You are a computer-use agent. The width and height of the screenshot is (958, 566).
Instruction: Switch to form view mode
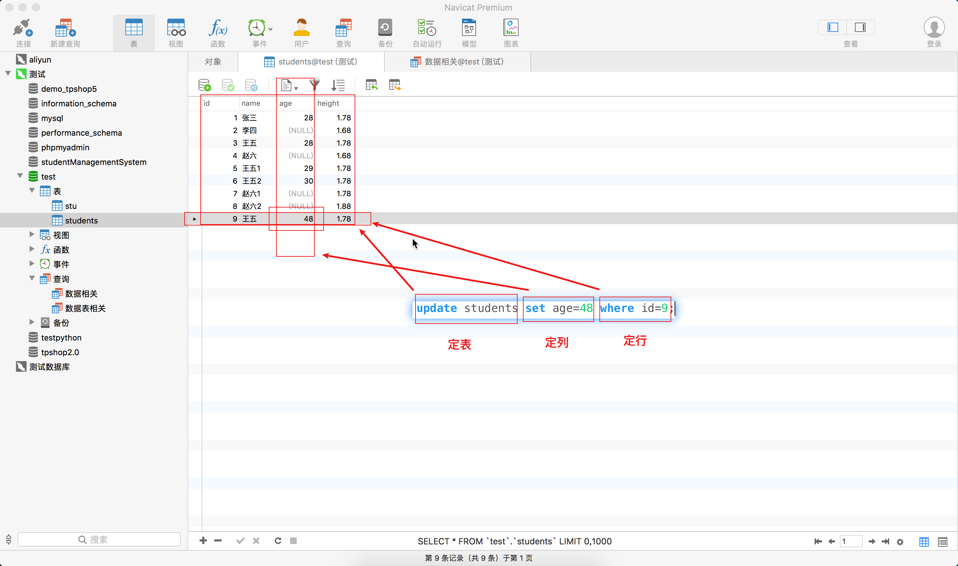943,542
